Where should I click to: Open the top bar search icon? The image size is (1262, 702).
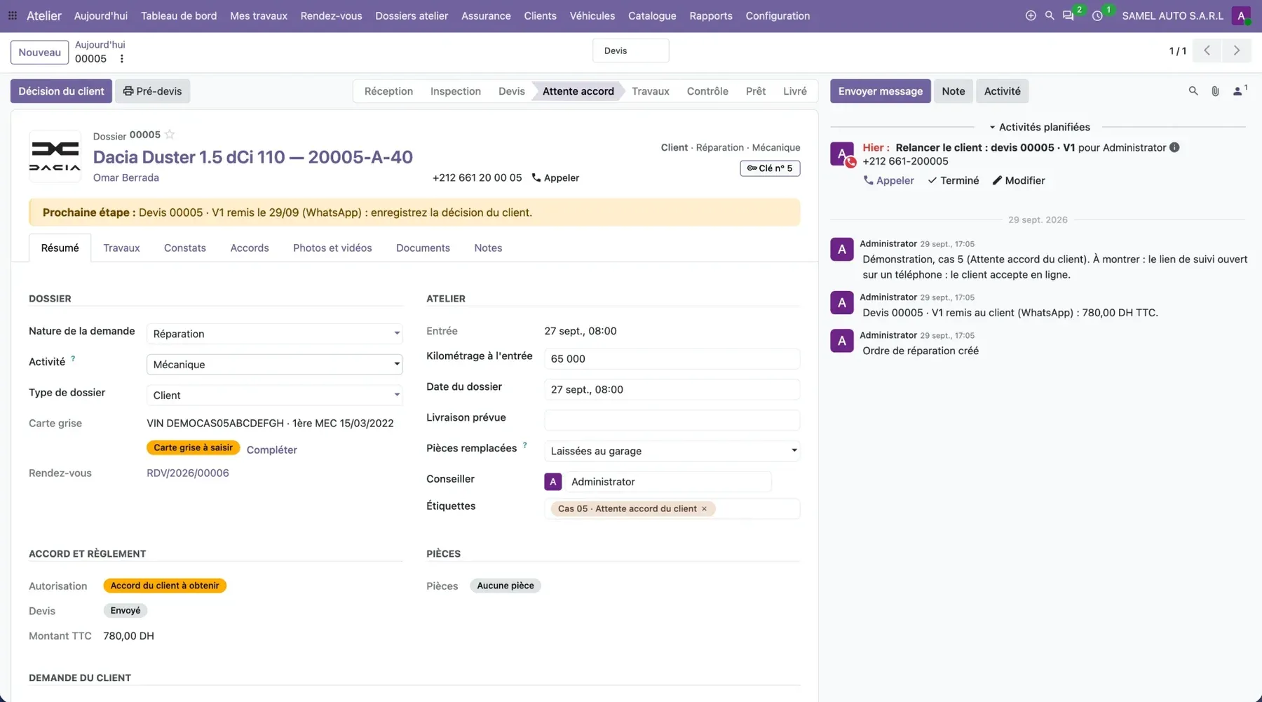pos(1050,15)
